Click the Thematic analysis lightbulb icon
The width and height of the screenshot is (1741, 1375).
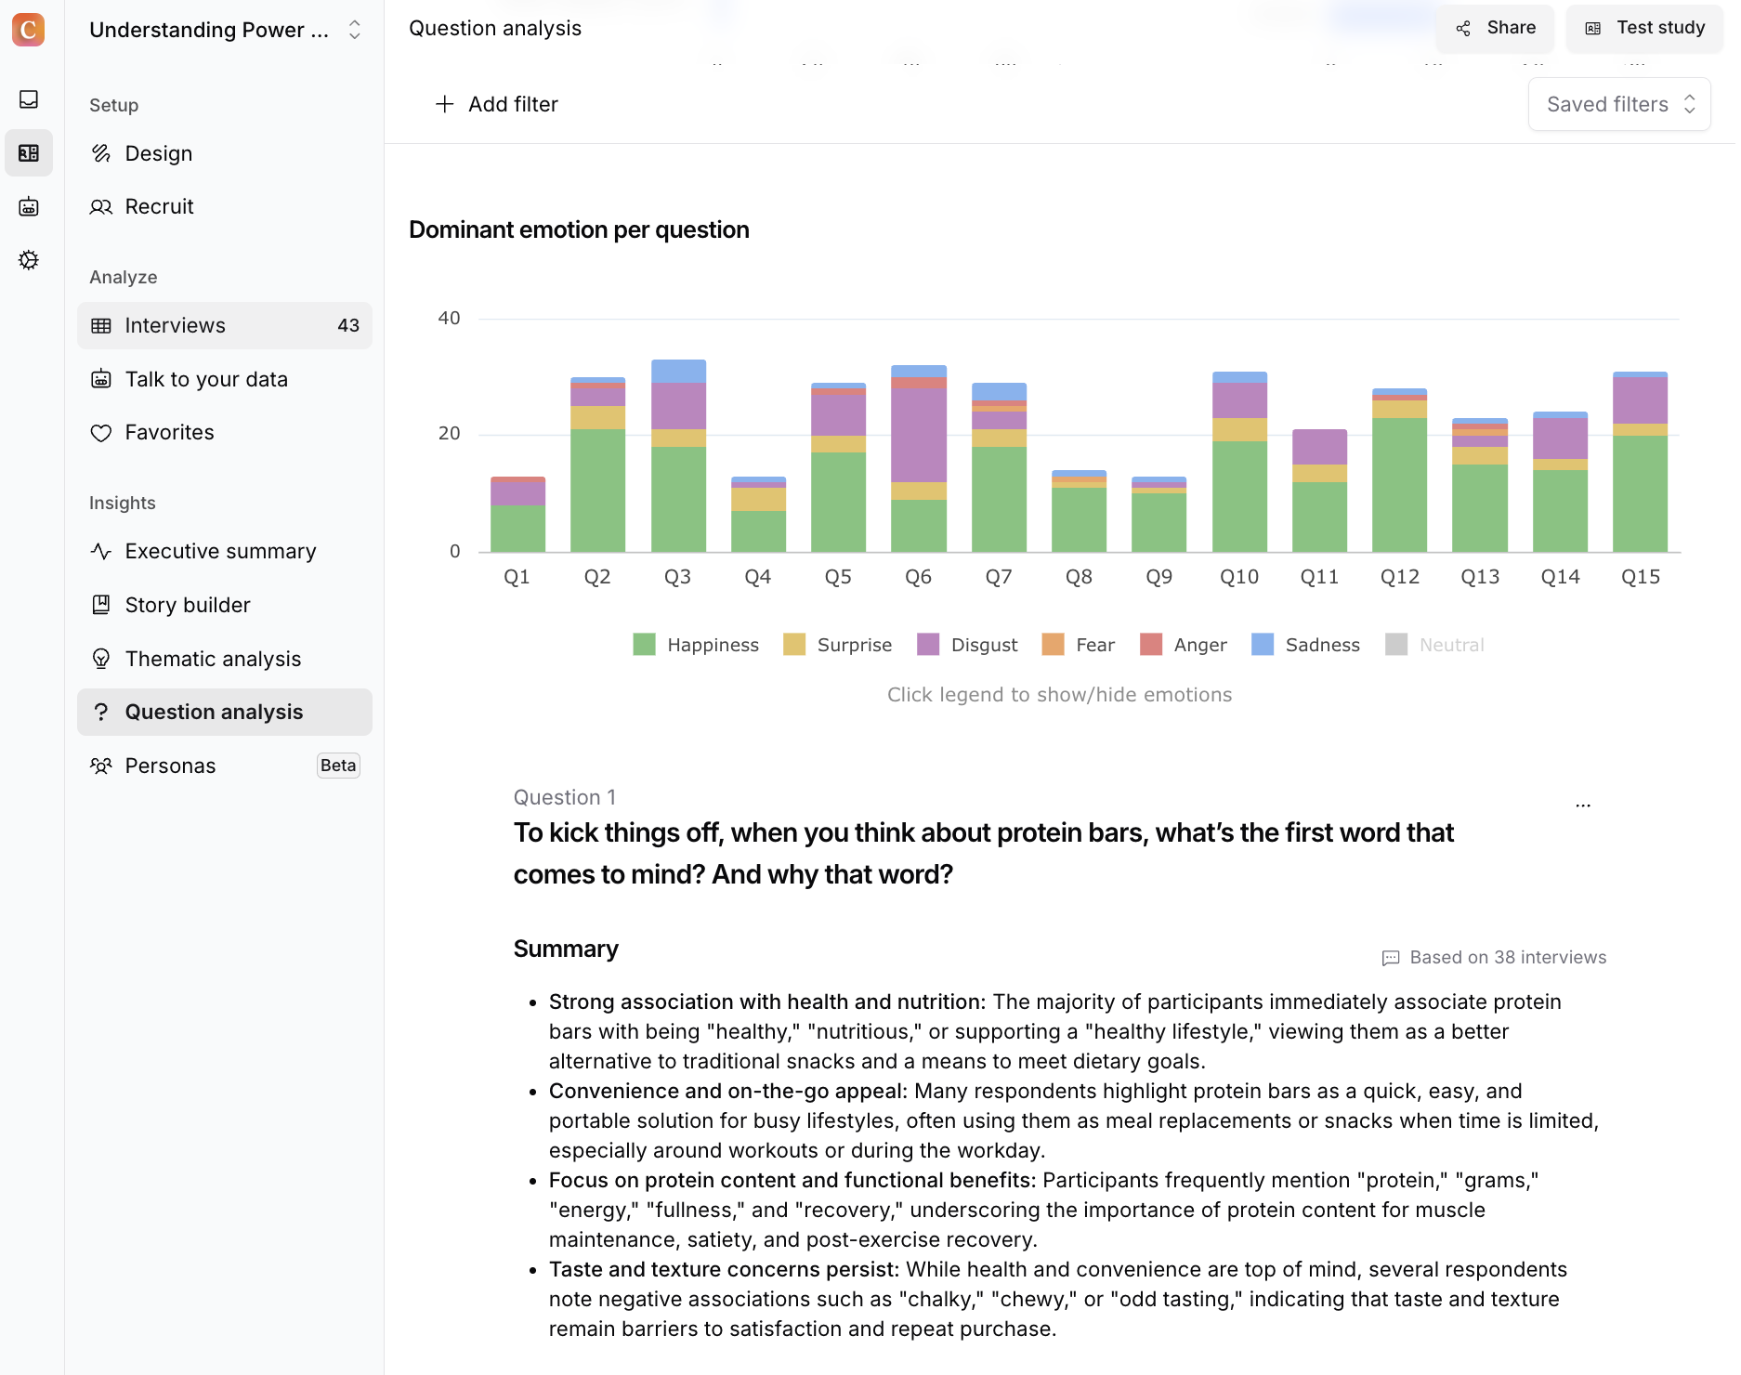tap(101, 659)
